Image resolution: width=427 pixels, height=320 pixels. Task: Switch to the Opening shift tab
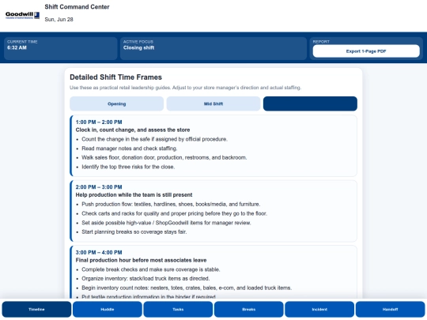pos(116,104)
